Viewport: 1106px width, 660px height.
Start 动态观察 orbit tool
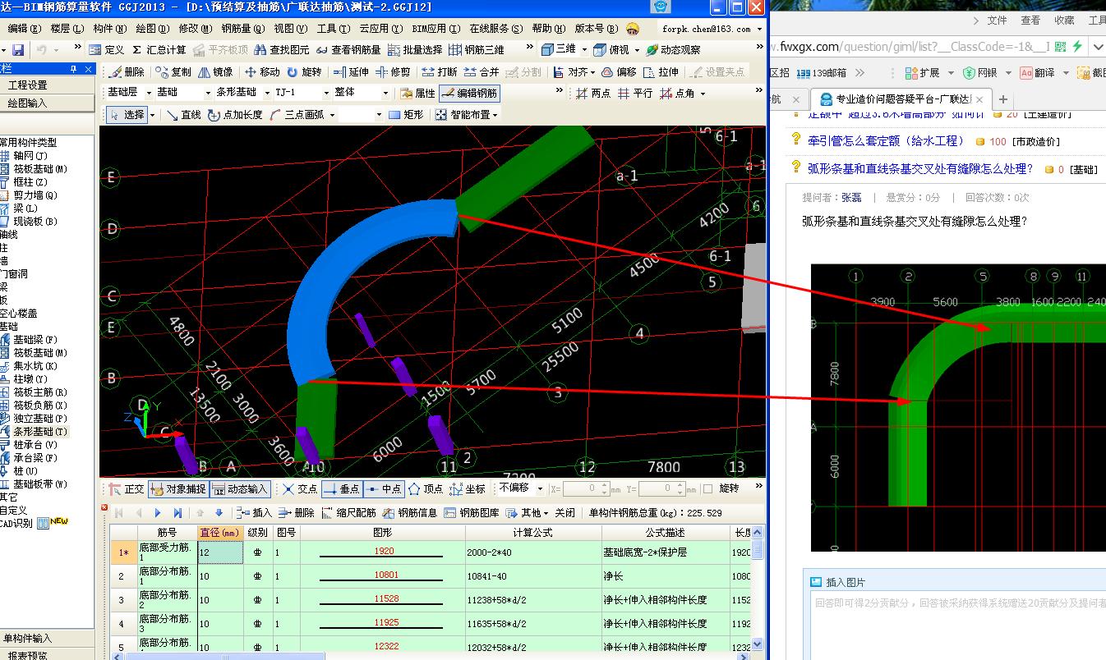coord(673,50)
